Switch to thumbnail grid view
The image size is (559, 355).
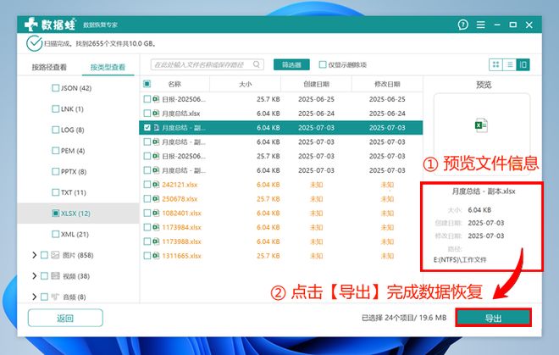coord(495,64)
